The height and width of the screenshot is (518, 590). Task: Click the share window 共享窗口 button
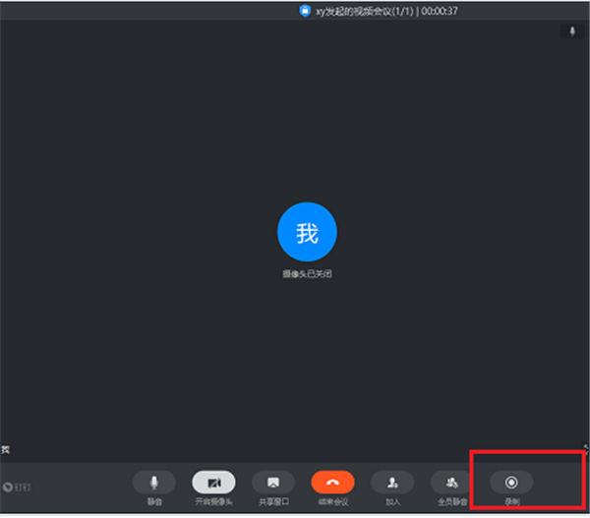tap(273, 483)
